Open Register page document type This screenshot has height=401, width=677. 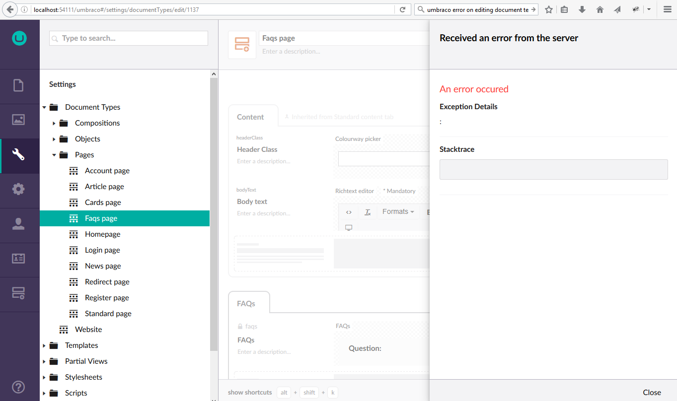(107, 298)
